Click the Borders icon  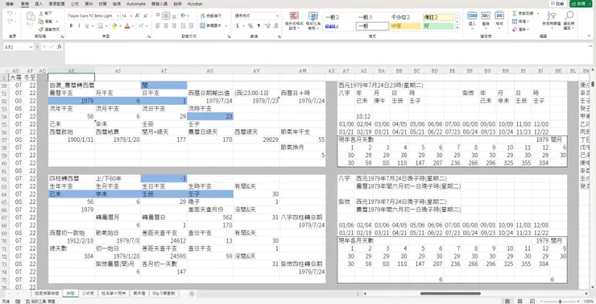[101, 26]
